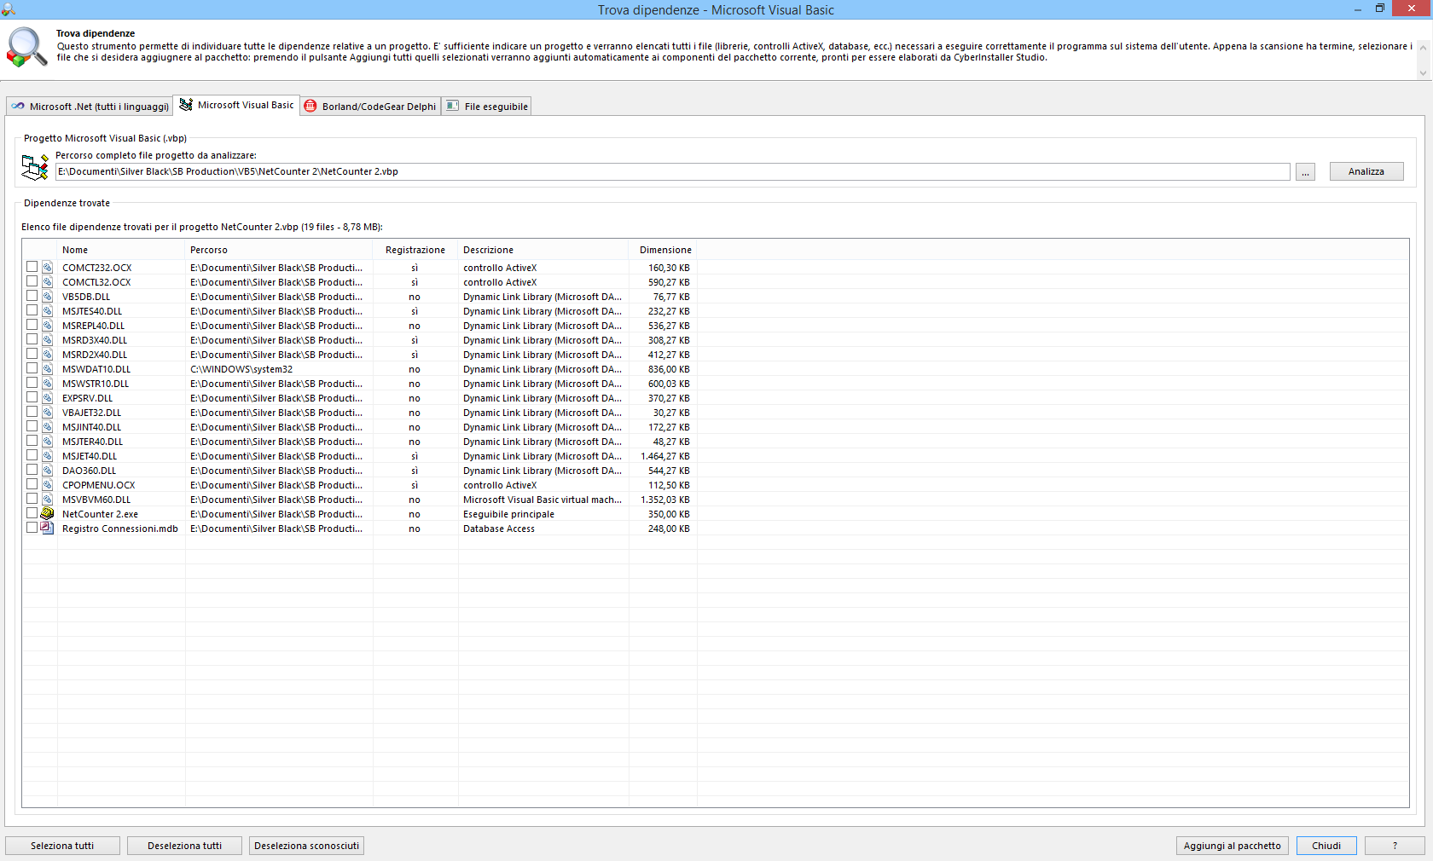Viewport: 1433px width, 861px height.
Task: Check the COMCTL32.OCX checkbox
Action: 32,281
